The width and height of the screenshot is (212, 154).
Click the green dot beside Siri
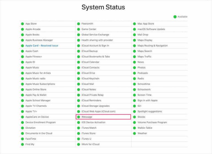point(135,106)
